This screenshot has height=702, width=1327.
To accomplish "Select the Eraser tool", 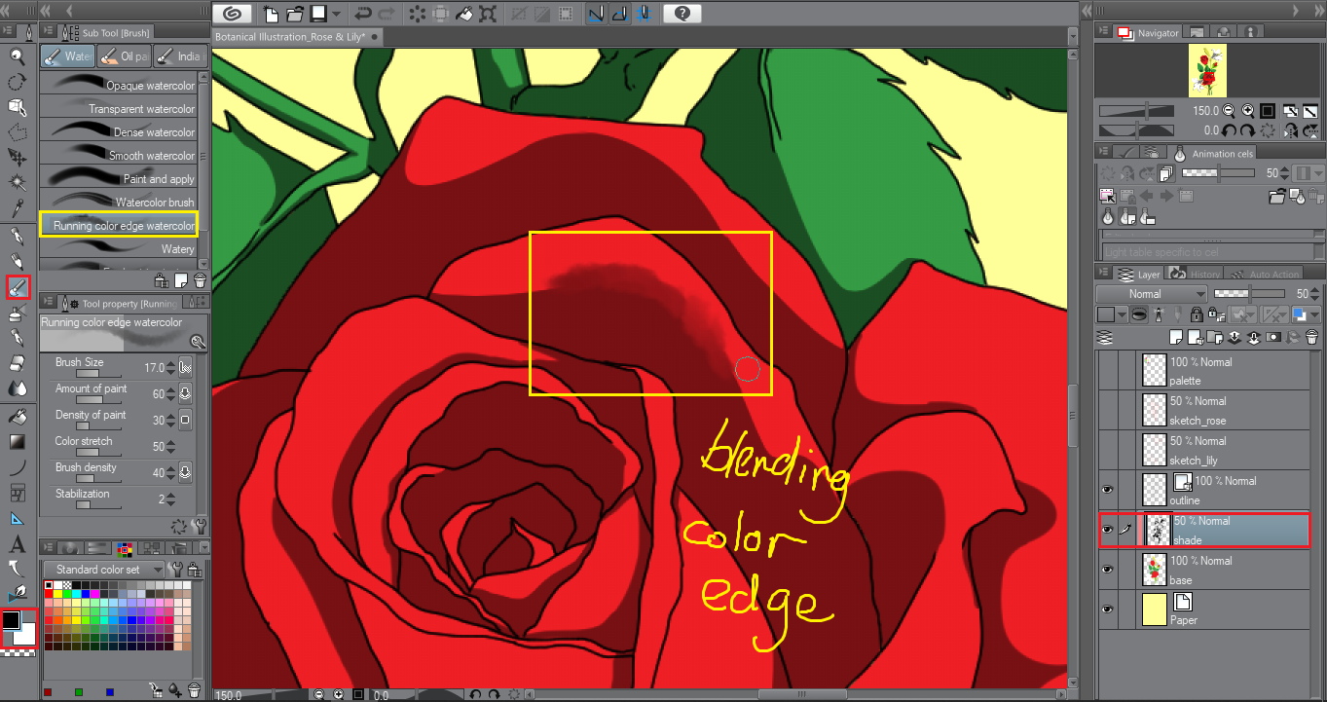I will (x=17, y=362).
